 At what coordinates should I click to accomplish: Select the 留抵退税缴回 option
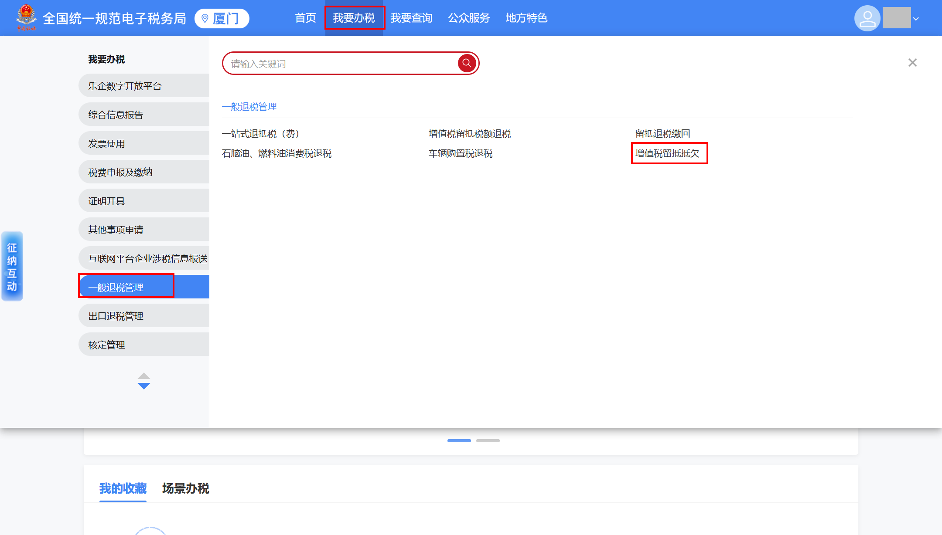[x=662, y=133]
